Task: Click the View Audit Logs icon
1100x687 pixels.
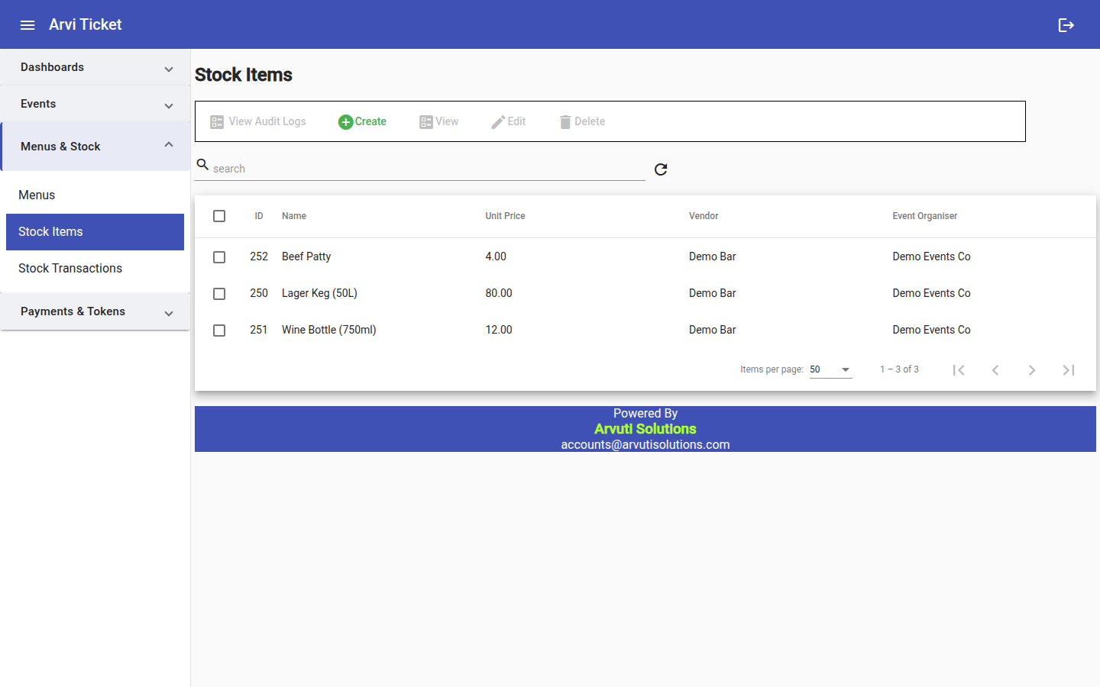Action: click(217, 122)
